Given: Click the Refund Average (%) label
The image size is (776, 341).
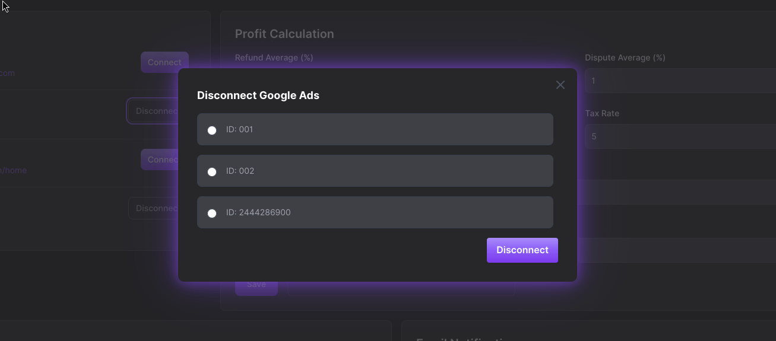Looking at the screenshot, I should pyautogui.click(x=274, y=58).
